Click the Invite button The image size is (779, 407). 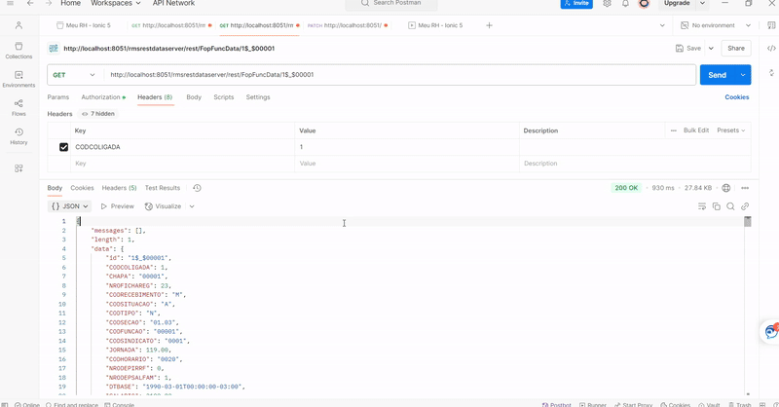point(576,4)
